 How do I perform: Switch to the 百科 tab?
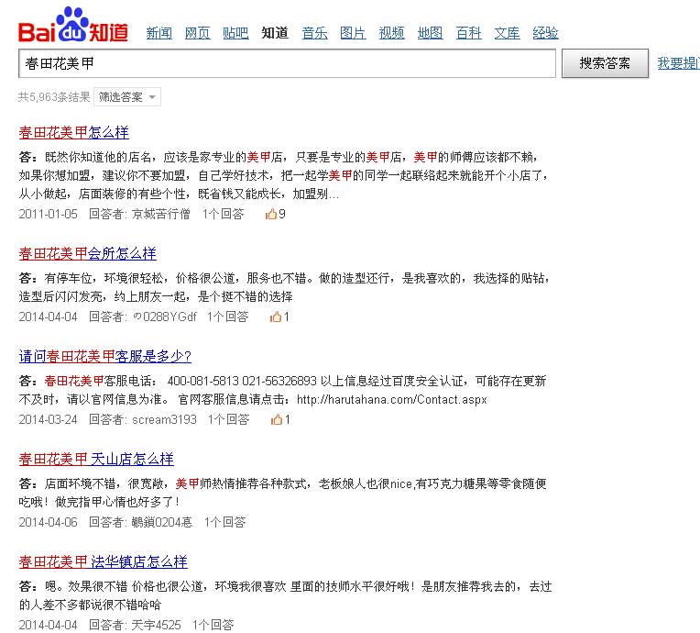[468, 33]
